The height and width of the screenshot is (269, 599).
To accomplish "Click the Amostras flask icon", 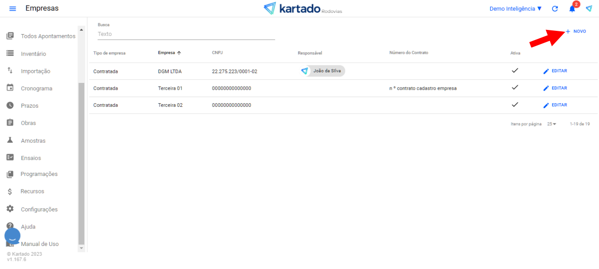I will point(10,140).
